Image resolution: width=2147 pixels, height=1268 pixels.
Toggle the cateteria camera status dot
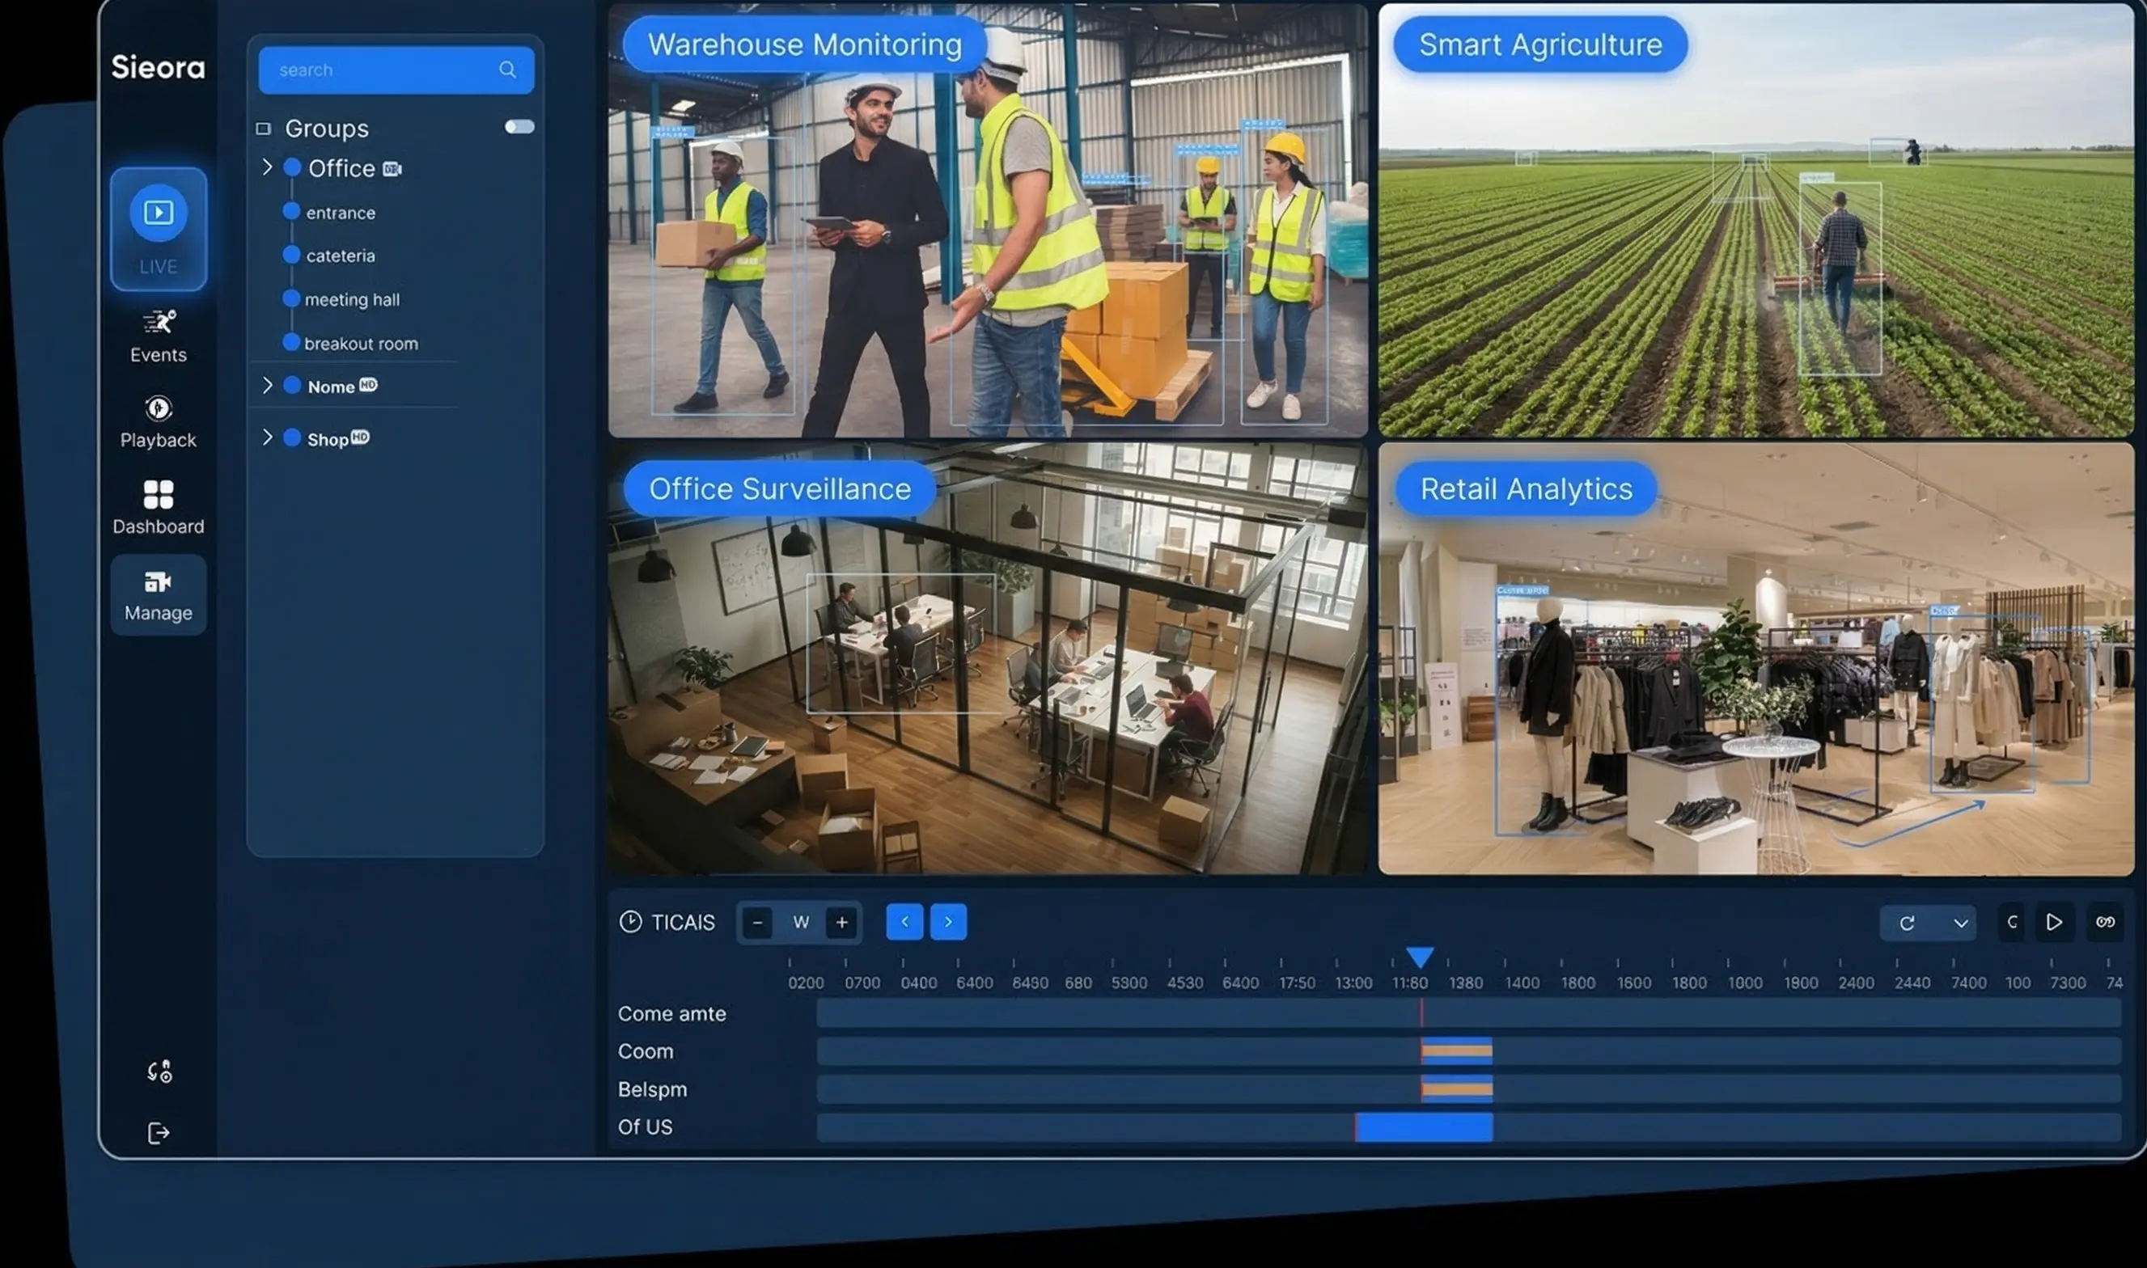(290, 254)
